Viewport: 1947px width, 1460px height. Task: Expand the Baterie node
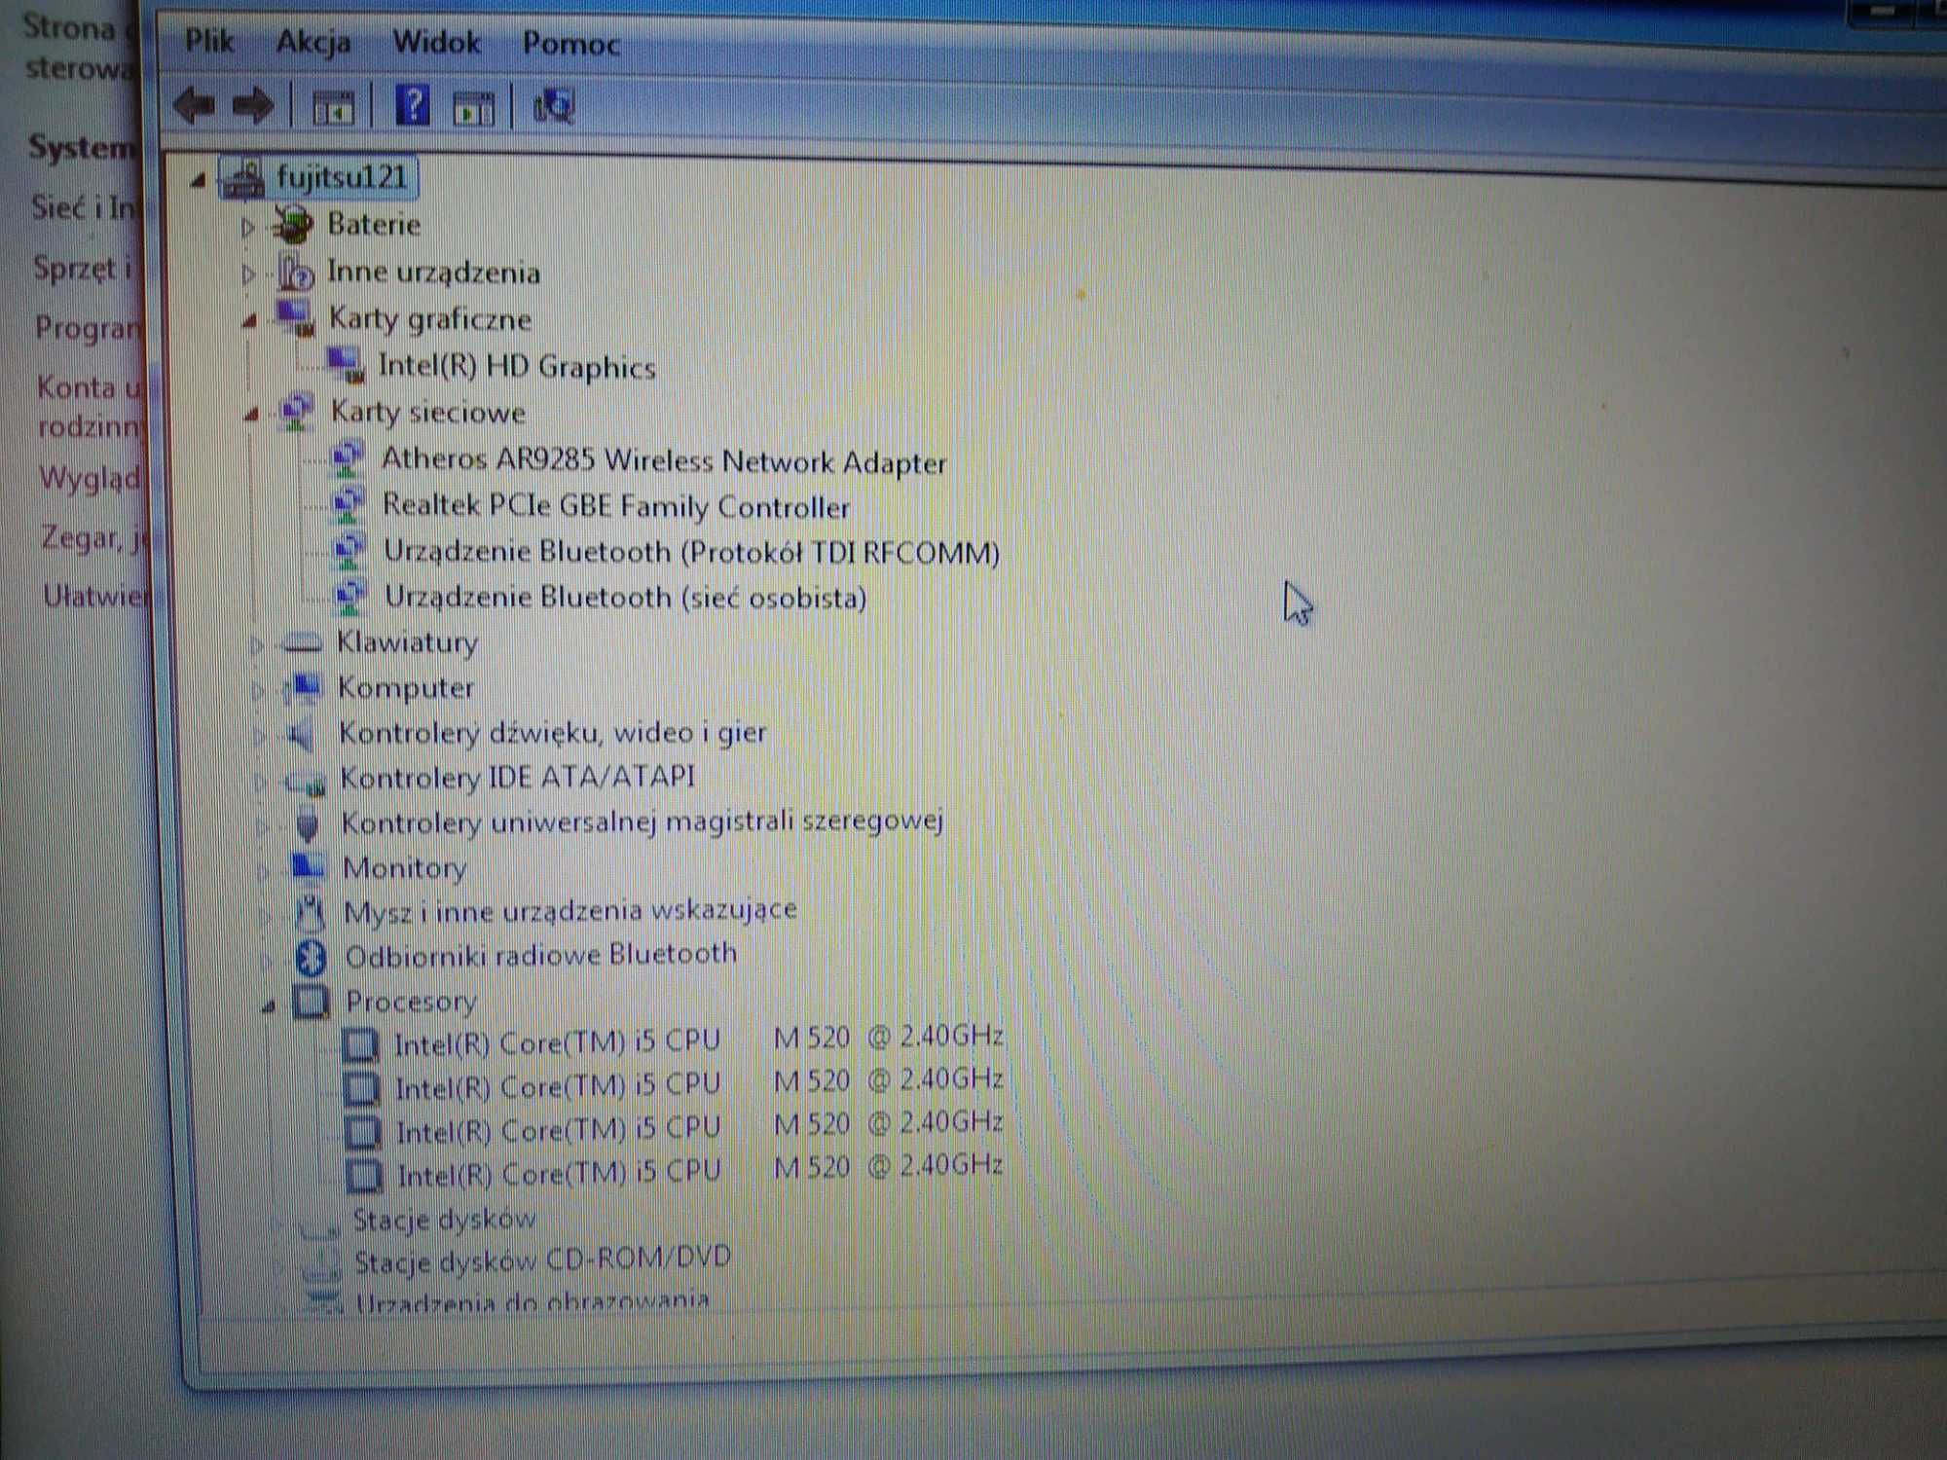click(x=247, y=227)
